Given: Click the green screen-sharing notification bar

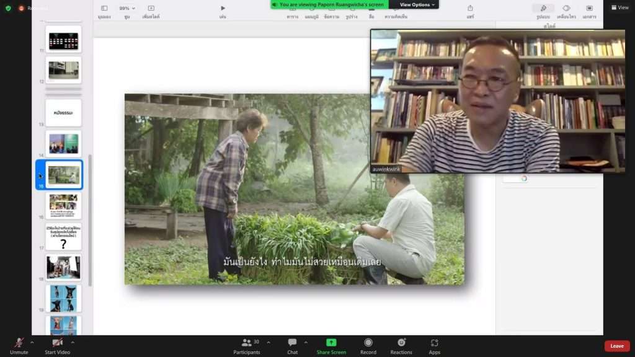Looking at the screenshot, I should tap(330, 4).
